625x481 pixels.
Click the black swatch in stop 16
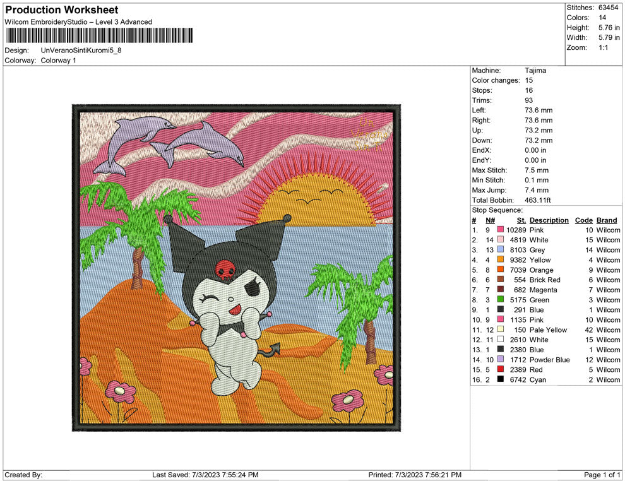[x=500, y=379]
